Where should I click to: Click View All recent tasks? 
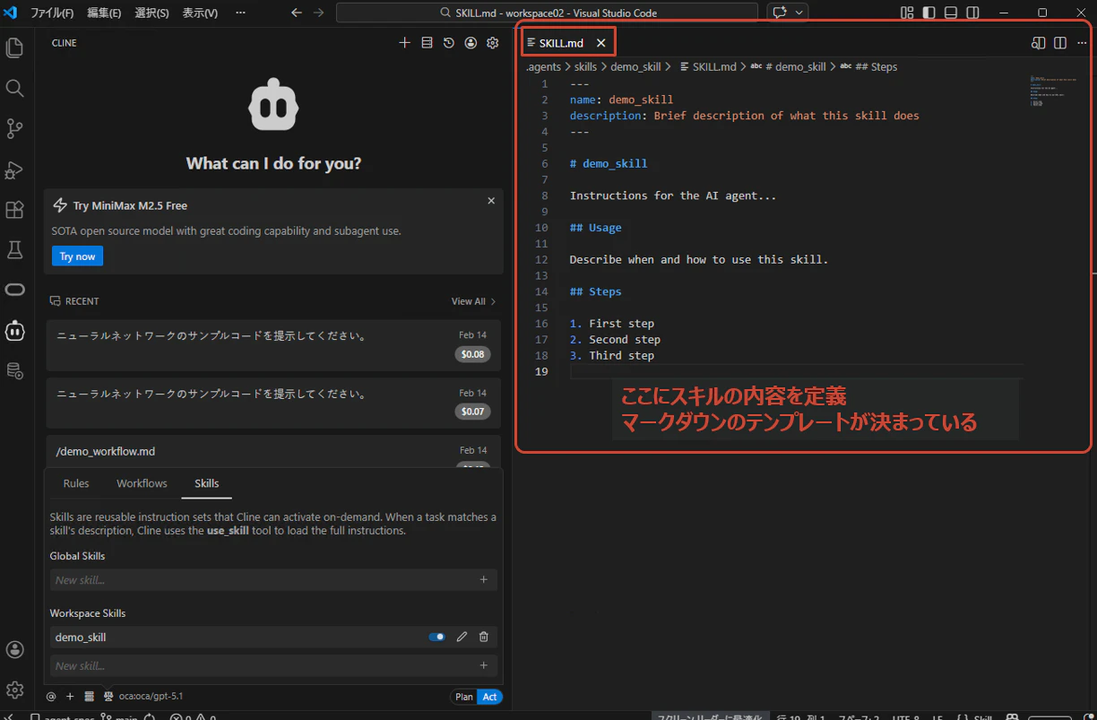[473, 301]
